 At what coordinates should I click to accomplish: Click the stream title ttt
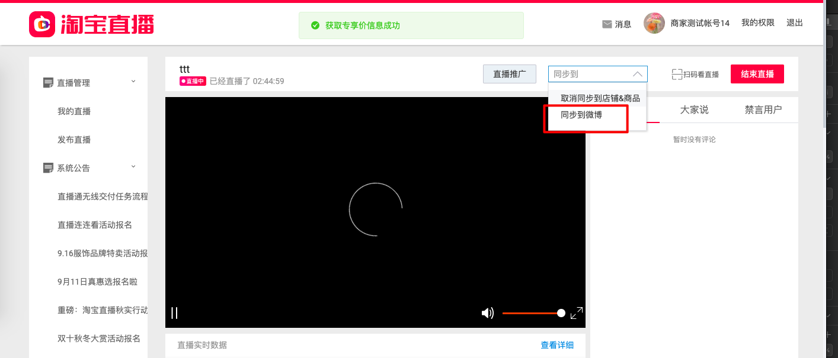(184, 69)
